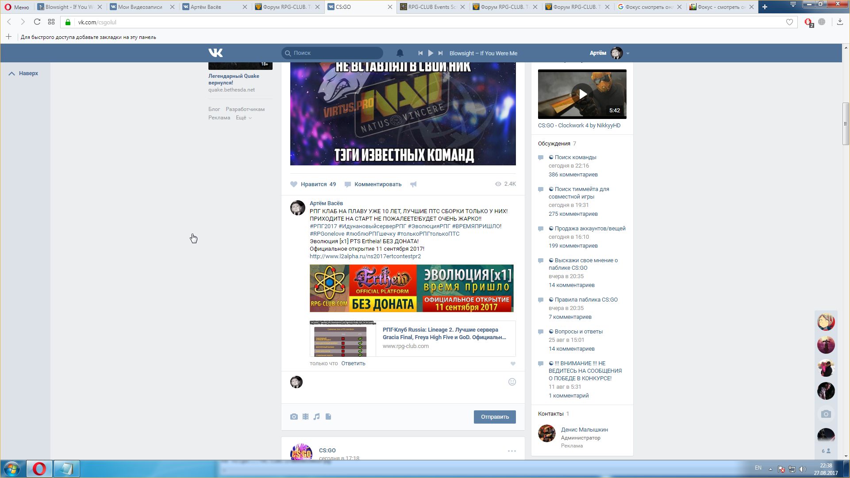Screen dimensions: 850x478
Task: Play the Clockwork 4 video thumbnail
Action: 582,94
